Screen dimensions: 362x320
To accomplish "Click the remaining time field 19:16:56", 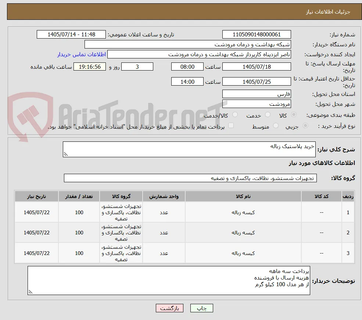I will (x=90, y=66).
